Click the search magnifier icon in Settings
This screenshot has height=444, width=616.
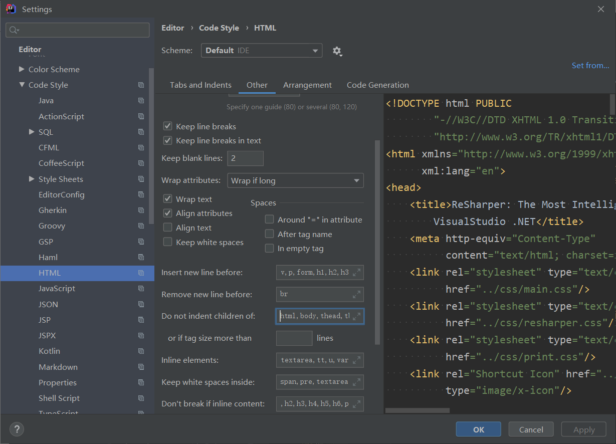pyautogui.click(x=14, y=30)
